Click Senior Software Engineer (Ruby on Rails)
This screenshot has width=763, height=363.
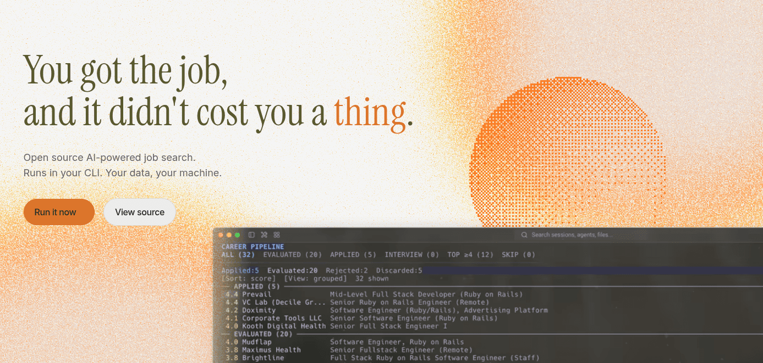pos(414,318)
